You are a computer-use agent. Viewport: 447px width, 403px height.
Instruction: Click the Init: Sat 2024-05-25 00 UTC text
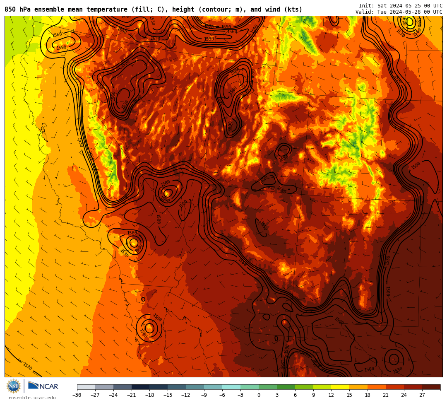coord(401,6)
